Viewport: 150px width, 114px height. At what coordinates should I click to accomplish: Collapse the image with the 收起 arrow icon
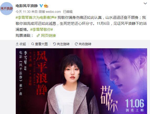pyautogui.click(x=17, y=44)
